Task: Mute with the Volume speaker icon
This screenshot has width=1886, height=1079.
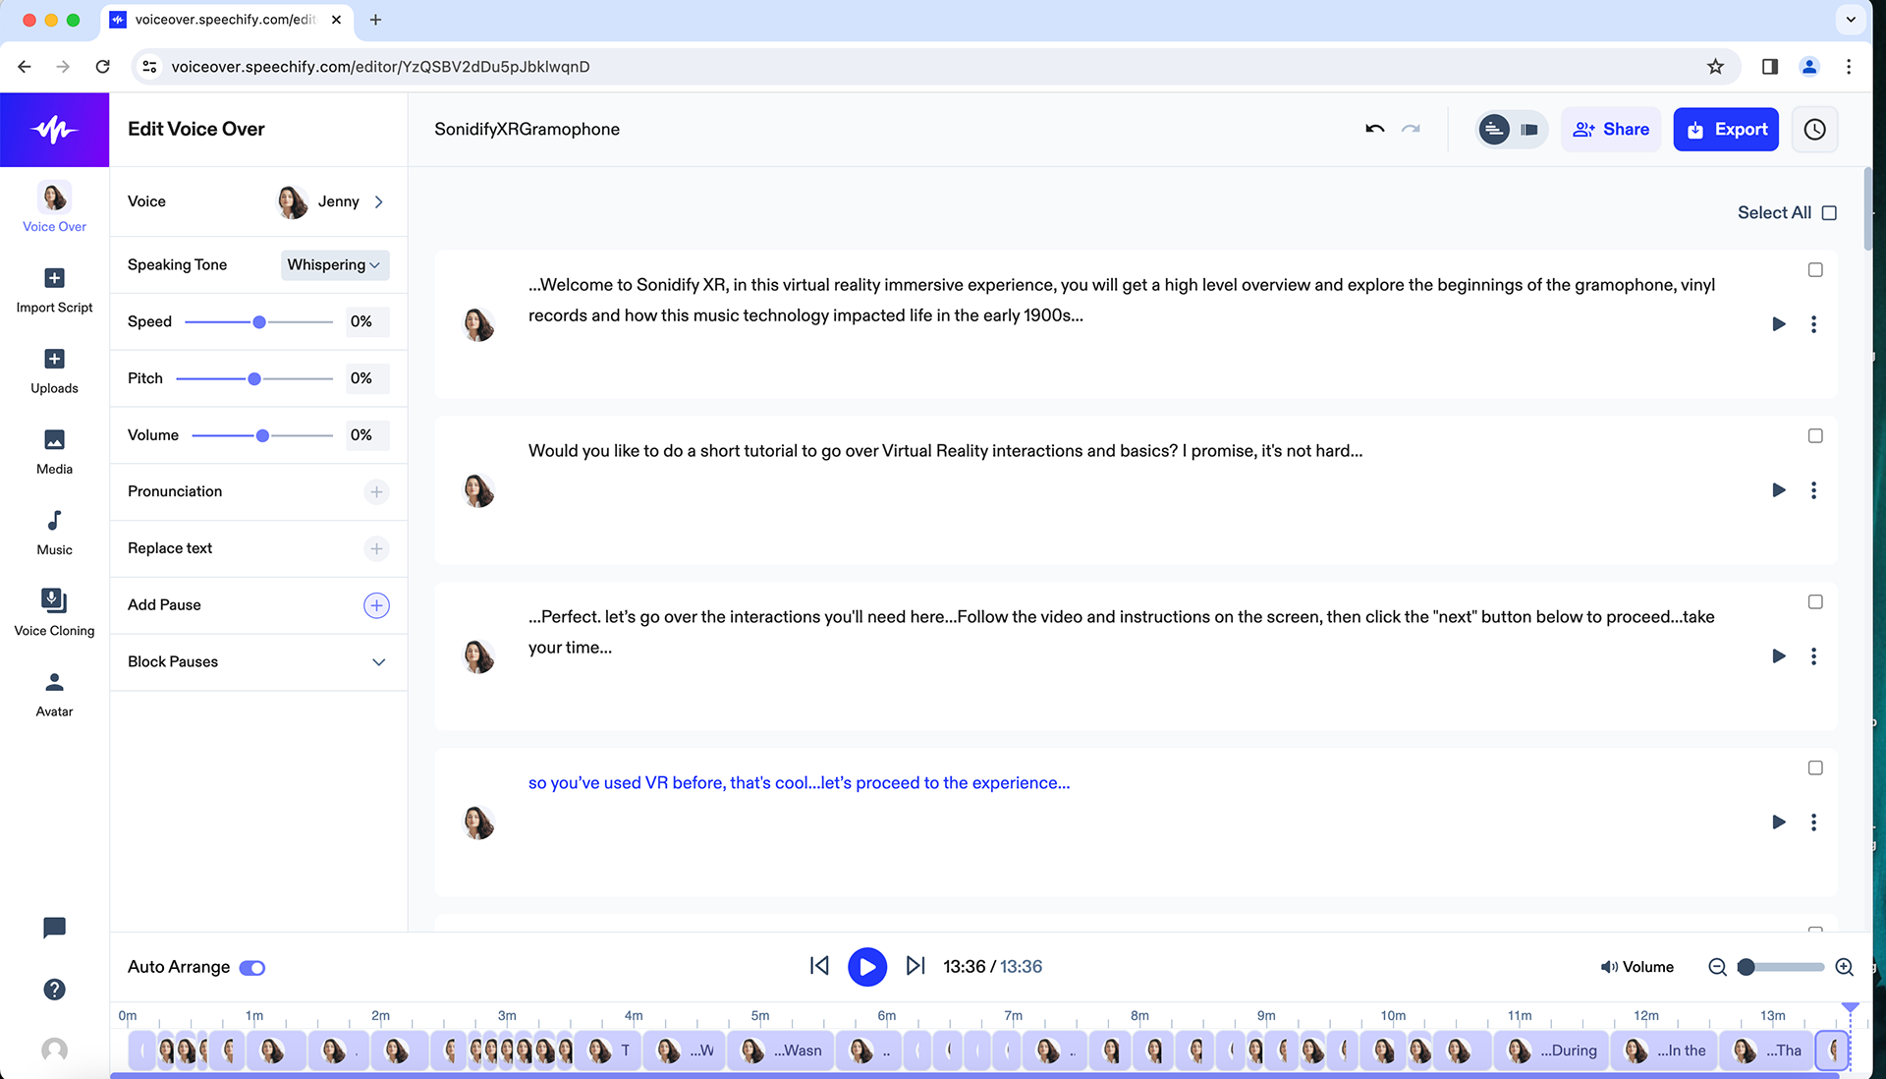Action: [x=1609, y=967]
